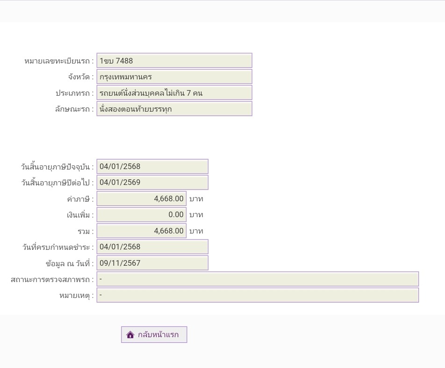Click the label วันที่ครบกำหนดชำระ

(x=58, y=247)
